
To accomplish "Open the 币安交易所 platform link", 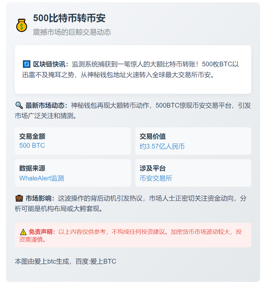I will point(156,178).
